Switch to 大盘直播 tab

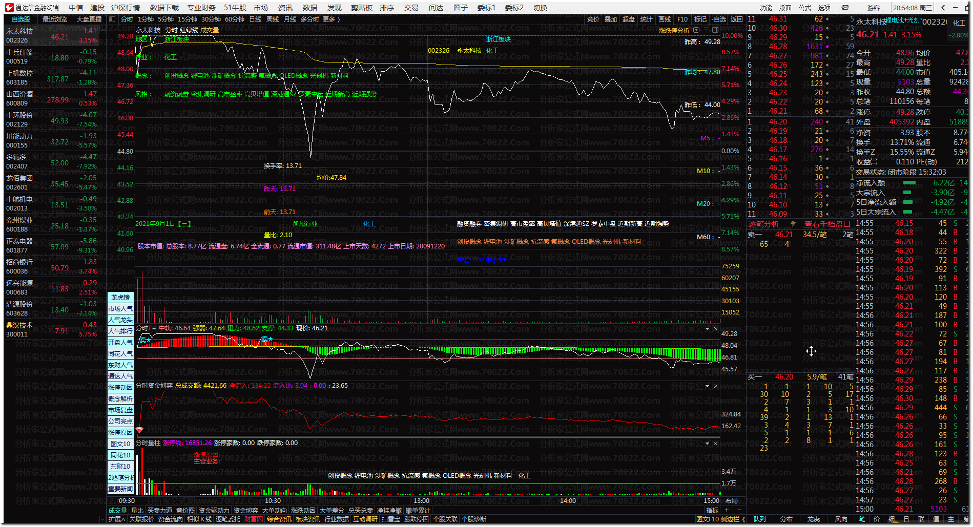(89, 19)
